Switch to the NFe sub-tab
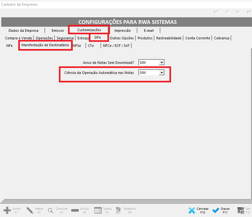Viewport: 252px width, 217px height. click(9, 46)
